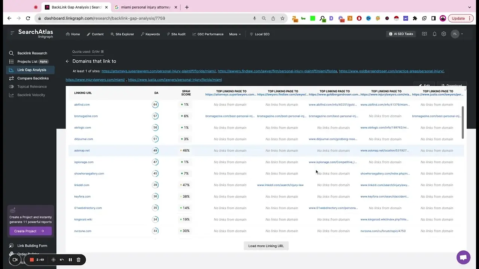Open the justia.com lawyers link

click(175, 80)
